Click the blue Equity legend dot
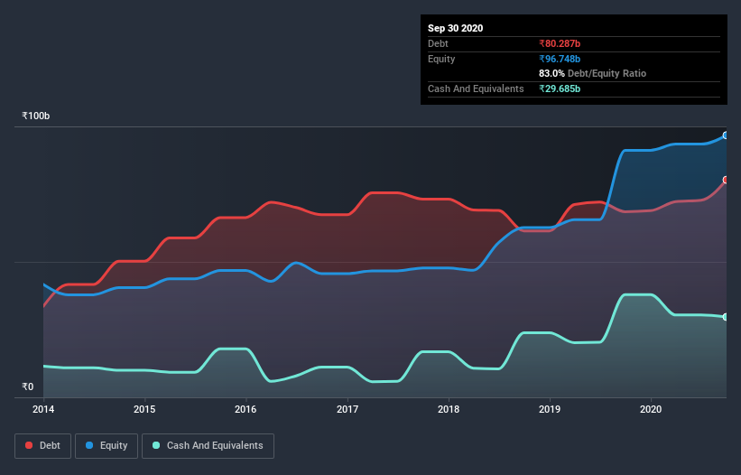 (x=89, y=445)
